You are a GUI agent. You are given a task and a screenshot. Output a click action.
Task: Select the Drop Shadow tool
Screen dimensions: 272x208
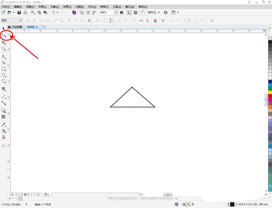[x=4, y=111]
